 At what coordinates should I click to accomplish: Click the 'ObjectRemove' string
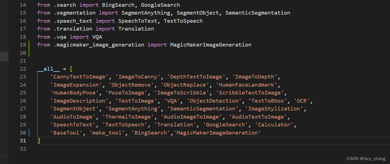pyautogui.click(x=132, y=85)
